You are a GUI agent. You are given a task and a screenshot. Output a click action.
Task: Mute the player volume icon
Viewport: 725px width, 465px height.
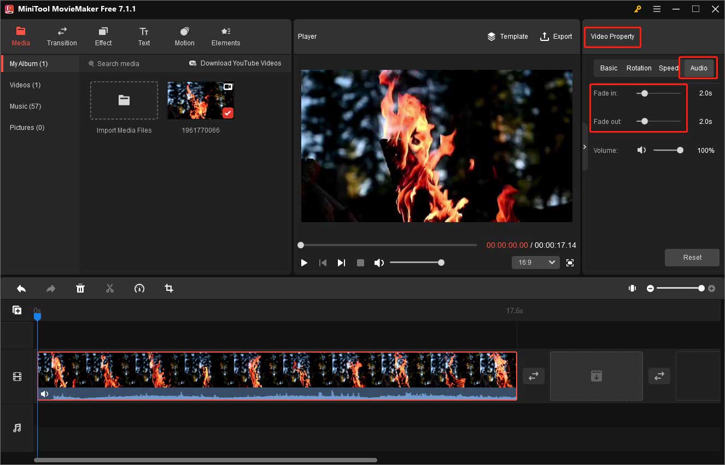pos(379,263)
